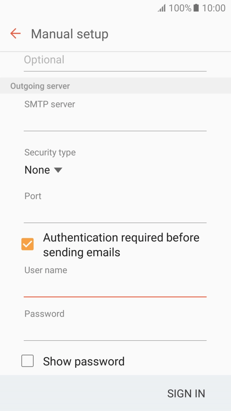231x411 pixels.
Task: Tap the back arrow to exit Manual setup
Action: tap(15, 33)
